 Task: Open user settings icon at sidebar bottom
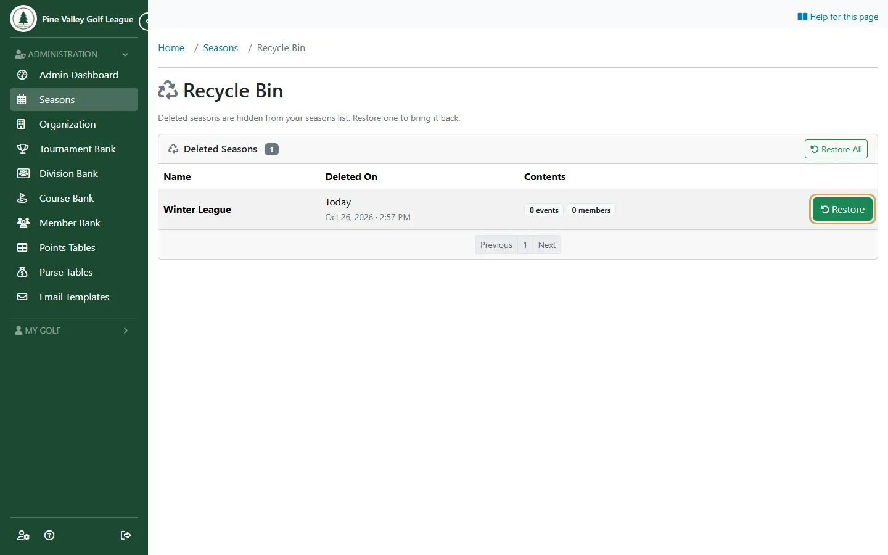pos(23,535)
